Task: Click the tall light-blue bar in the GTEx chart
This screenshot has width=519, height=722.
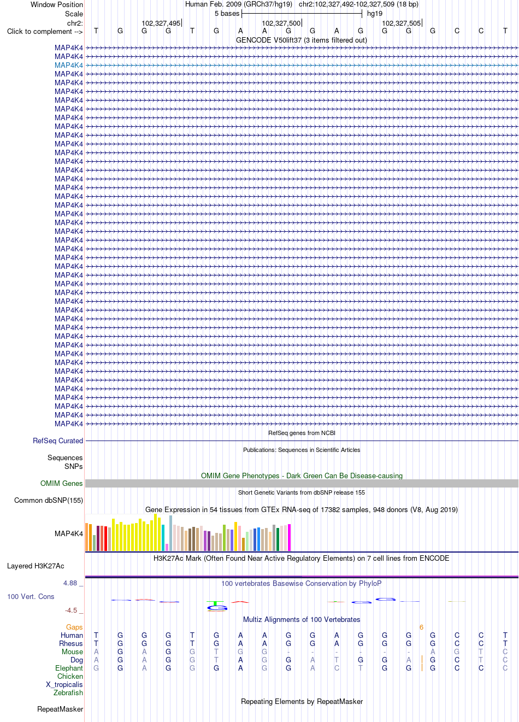Action: tap(170, 533)
